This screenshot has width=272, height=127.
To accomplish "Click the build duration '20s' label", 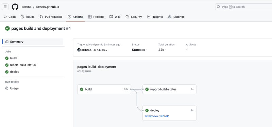I will 126,89.
